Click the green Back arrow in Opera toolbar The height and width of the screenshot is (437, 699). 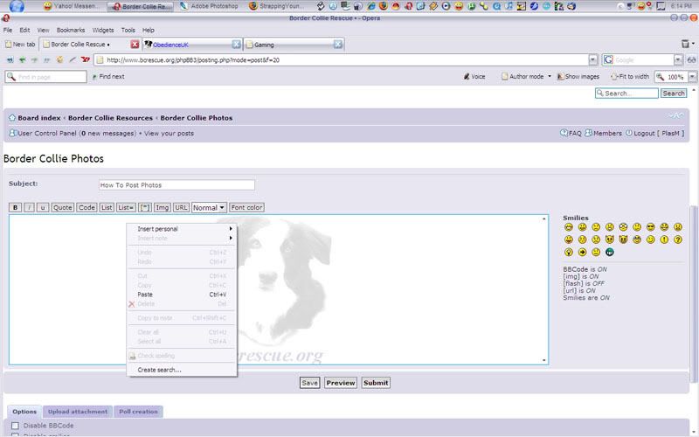(22, 59)
